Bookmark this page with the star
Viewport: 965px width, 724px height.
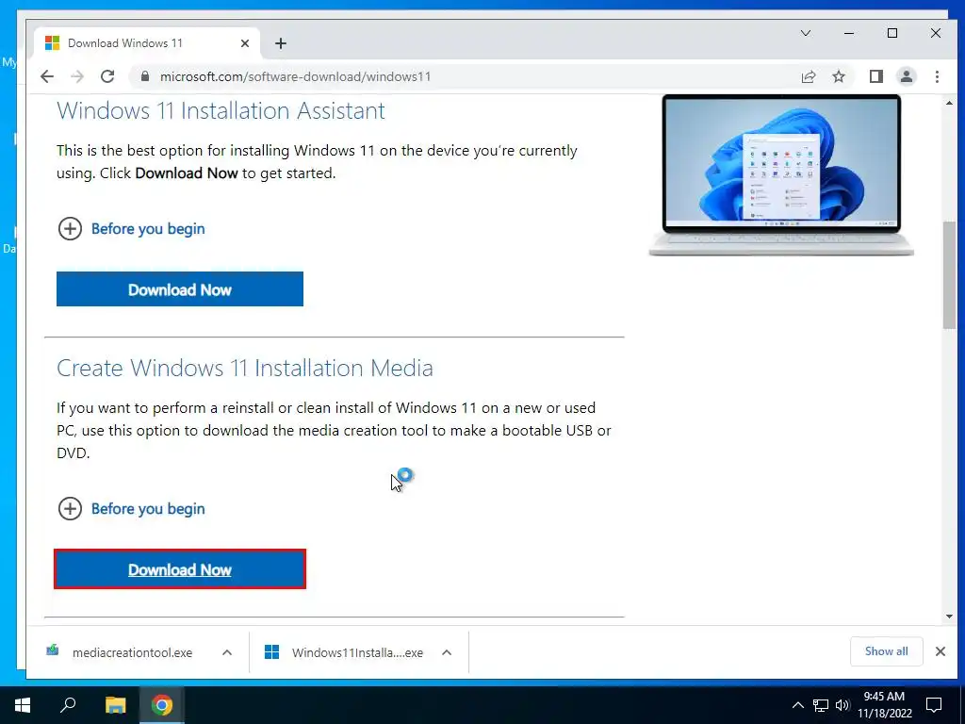[x=838, y=76]
